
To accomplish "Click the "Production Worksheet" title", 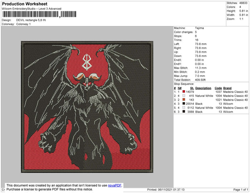I will [x=25, y=4].
